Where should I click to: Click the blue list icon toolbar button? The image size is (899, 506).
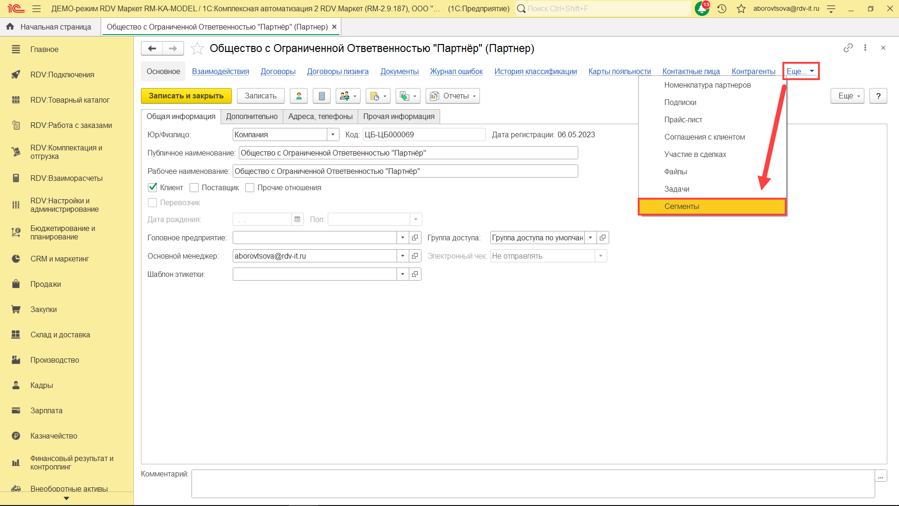pos(322,96)
